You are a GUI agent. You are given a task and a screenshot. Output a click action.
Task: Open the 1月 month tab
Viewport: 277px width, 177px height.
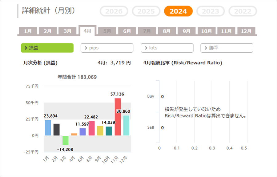pos(28,31)
